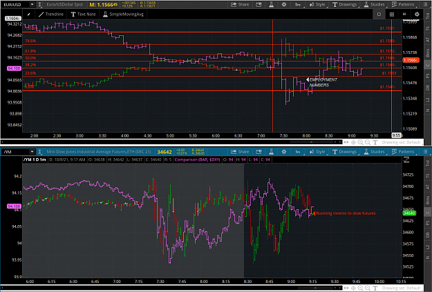Click the 'Running inverse to dow futures' note

pyautogui.click(x=346, y=213)
